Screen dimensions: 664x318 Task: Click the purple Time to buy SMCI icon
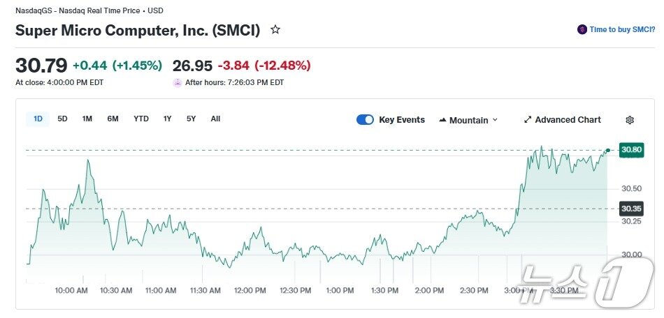pyautogui.click(x=582, y=29)
